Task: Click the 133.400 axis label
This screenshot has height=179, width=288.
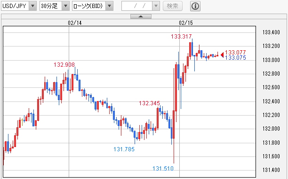Action: pyautogui.click(x=271, y=32)
